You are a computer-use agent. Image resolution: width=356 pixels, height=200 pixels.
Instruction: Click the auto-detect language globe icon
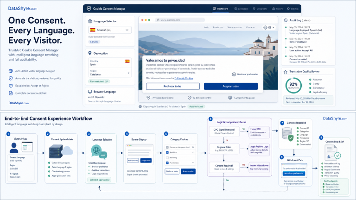tap(11, 71)
